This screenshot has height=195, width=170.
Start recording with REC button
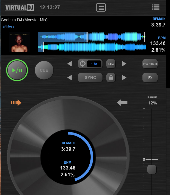(111, 64)
